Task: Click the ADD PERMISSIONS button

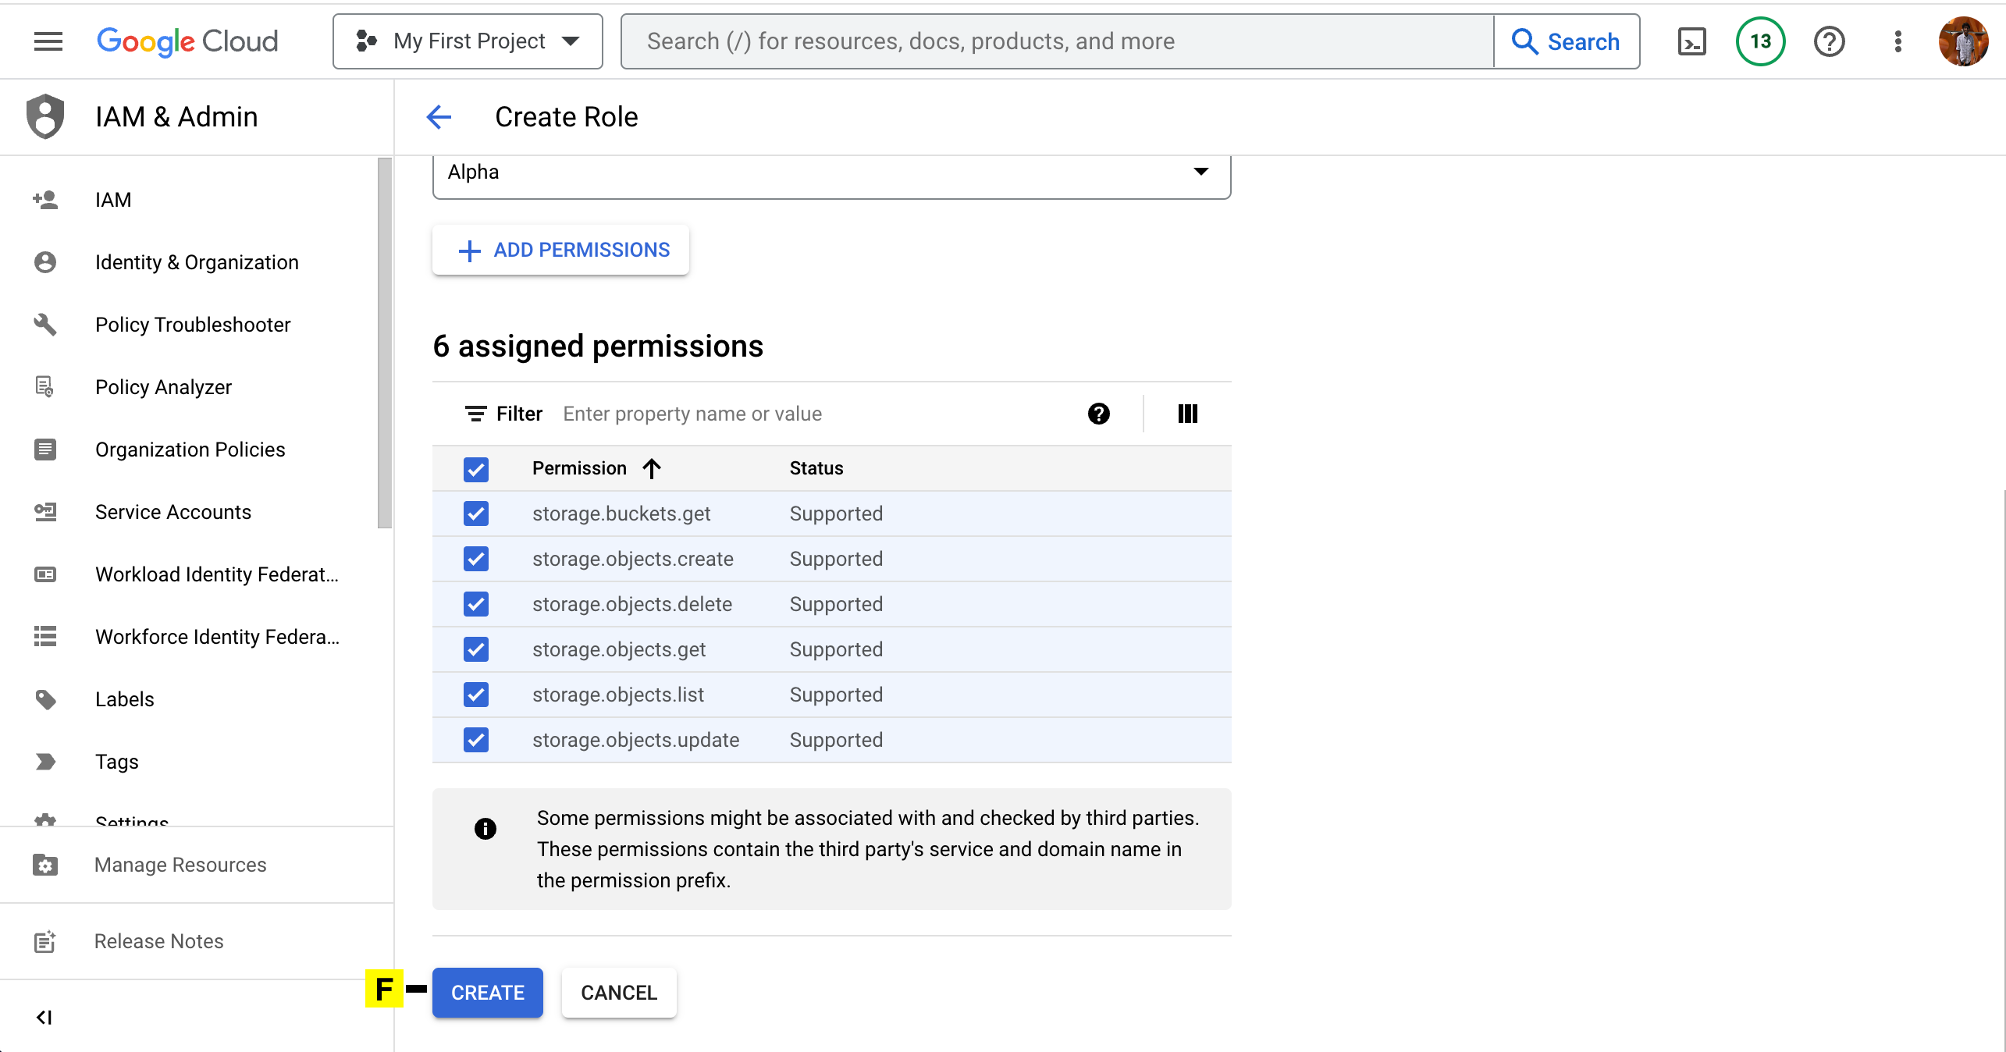Action: (x=560, y=250)
